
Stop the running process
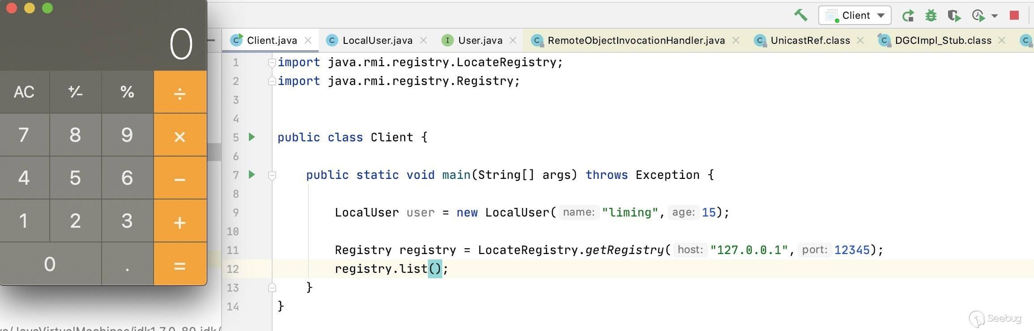[x=1014, y=15]
